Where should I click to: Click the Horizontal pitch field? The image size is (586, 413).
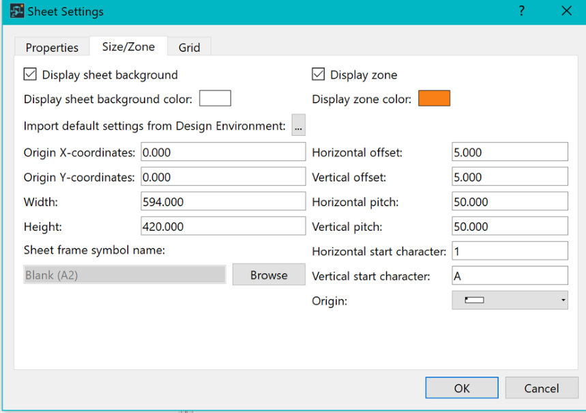(510, 201)
